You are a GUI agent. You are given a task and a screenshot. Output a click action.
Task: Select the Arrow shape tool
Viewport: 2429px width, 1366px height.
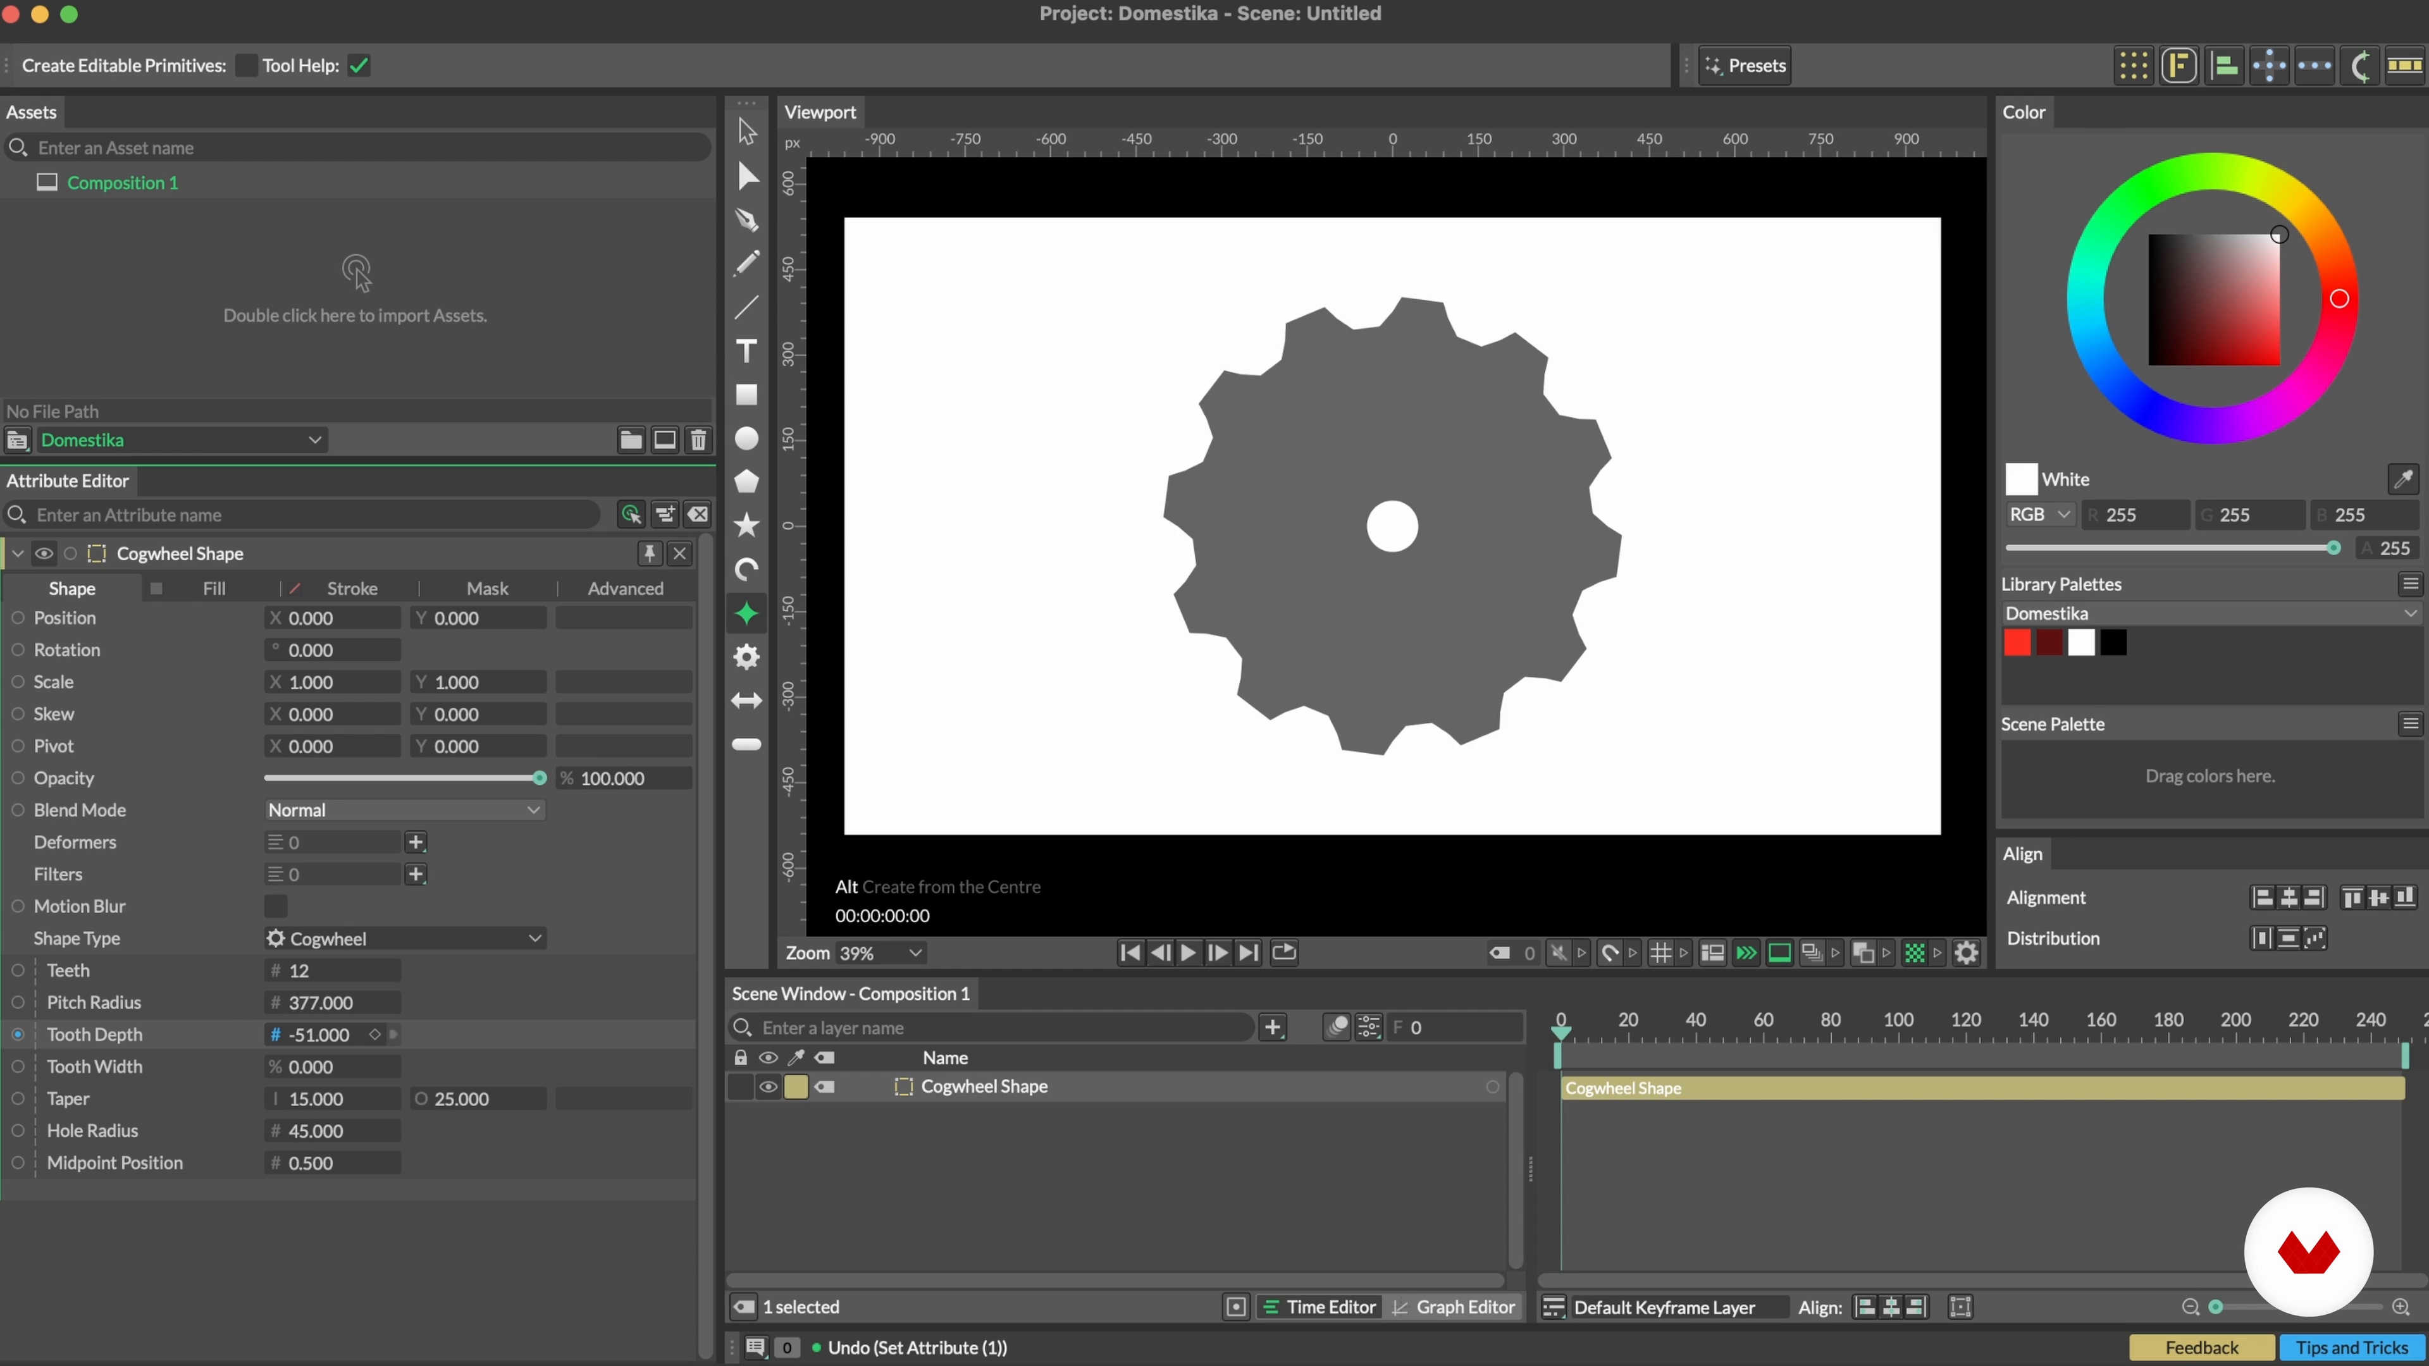(x=747, y=701)
